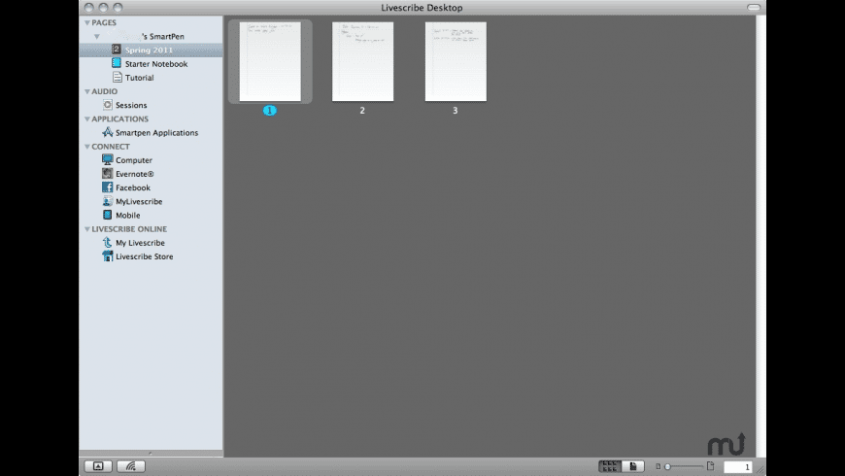Open the Starter Notebook icon
Image resolution: width=845 pixels, height=476 pixels.
[x=117, y=63]
